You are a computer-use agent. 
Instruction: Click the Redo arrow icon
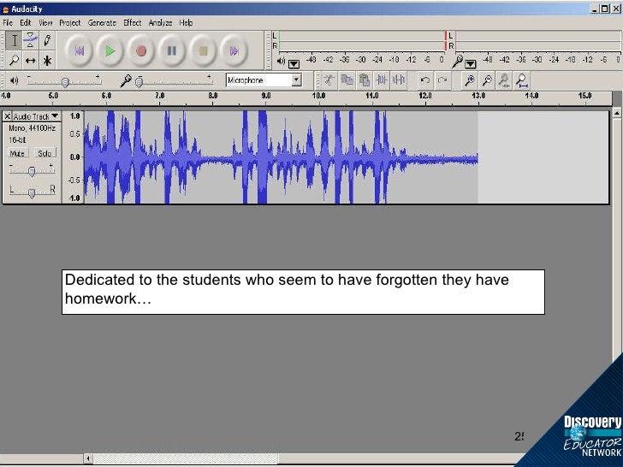[x=442, y=80]
